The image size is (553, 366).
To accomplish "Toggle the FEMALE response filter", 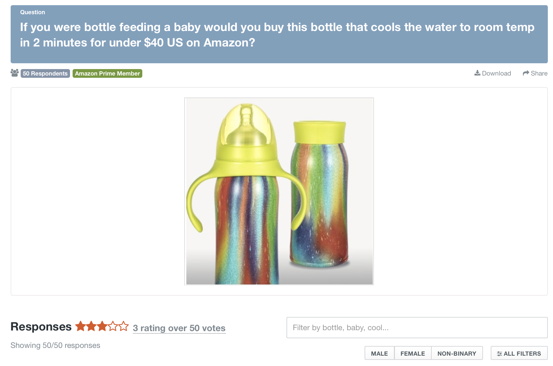I will click(x=413, y=353).
